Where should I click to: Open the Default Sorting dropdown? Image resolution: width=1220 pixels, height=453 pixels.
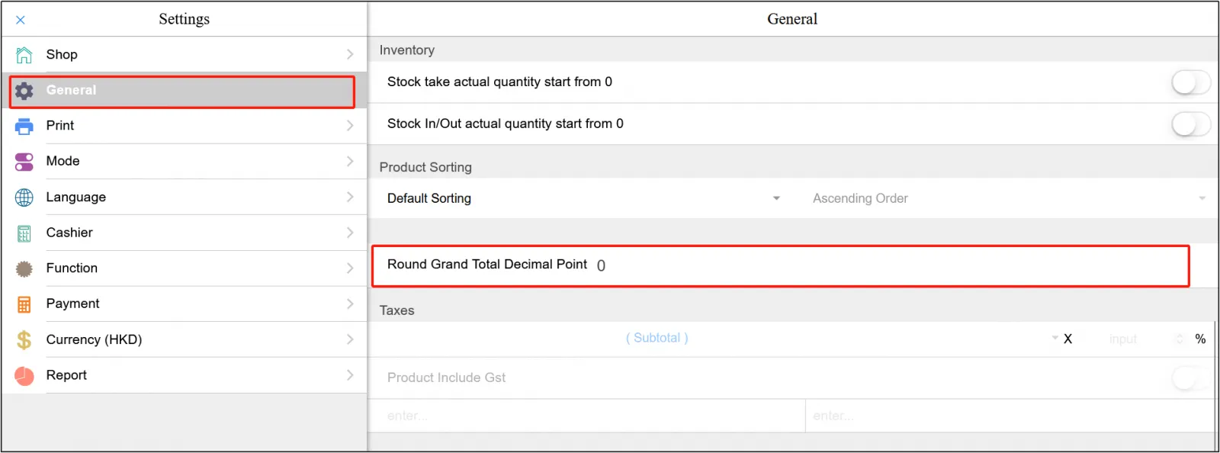(775, 198)
